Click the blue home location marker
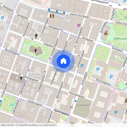Viewport: 127px width, 127px height. (63, 61)
